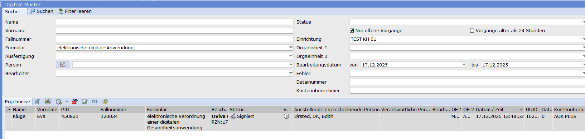
Task: Click the Fehler combo box
Action: point(467,73)
